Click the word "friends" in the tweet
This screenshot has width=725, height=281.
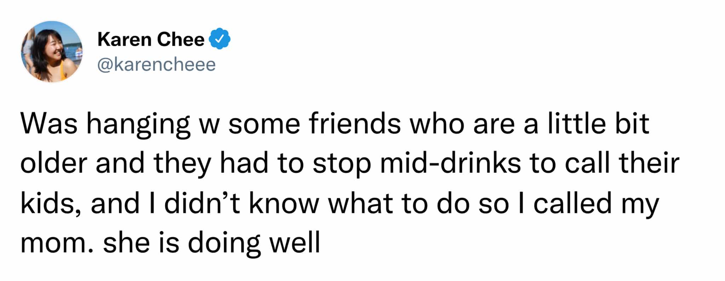tap(355, 124)
